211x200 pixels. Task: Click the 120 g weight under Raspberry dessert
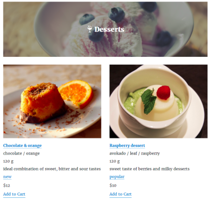(115, 161)
